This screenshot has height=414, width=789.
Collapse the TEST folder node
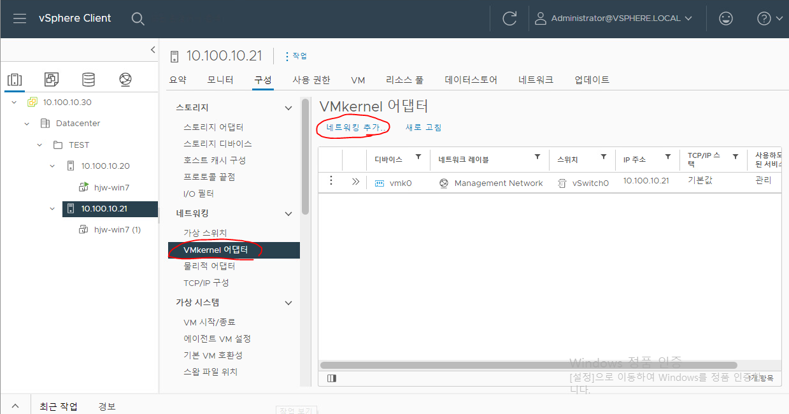point(39,145)
